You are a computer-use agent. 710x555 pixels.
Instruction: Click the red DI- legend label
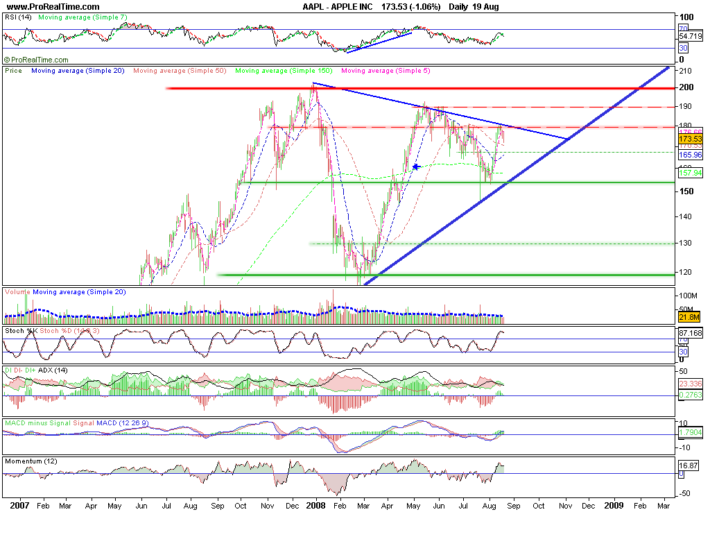click(18, 370)
